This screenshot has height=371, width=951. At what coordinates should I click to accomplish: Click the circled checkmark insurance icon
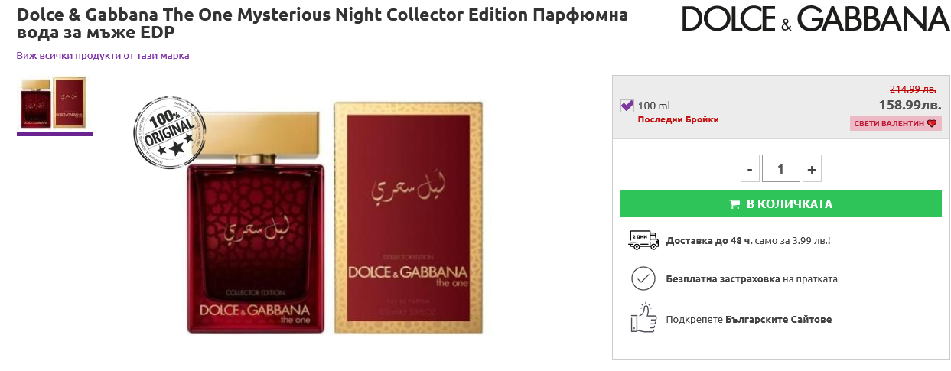[x=643, y=278]
